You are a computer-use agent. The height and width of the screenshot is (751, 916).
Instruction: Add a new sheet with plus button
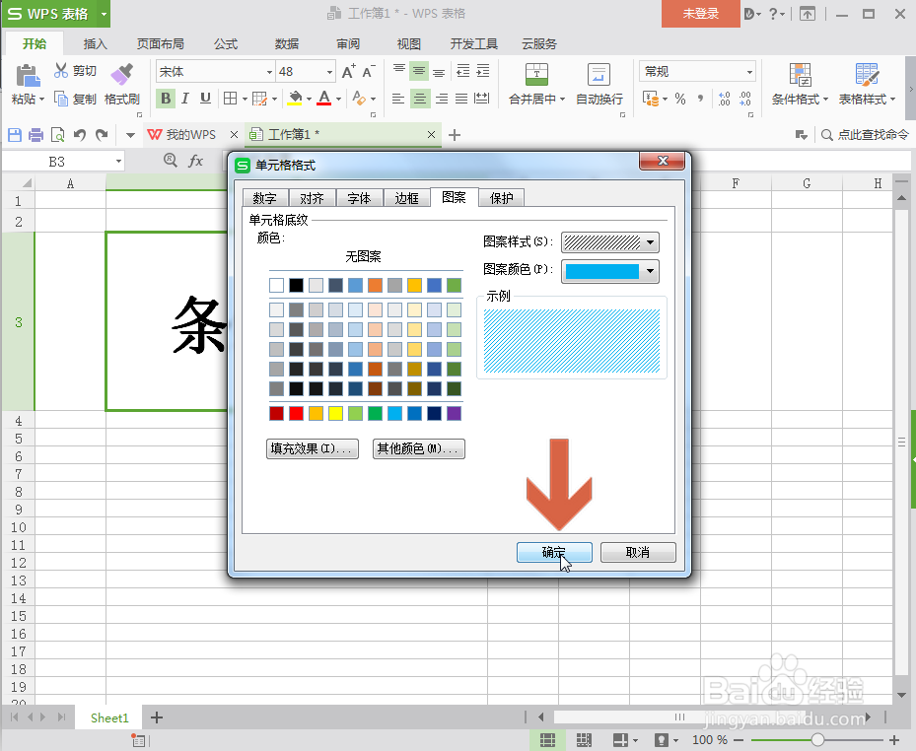click(x=157, y=717)
